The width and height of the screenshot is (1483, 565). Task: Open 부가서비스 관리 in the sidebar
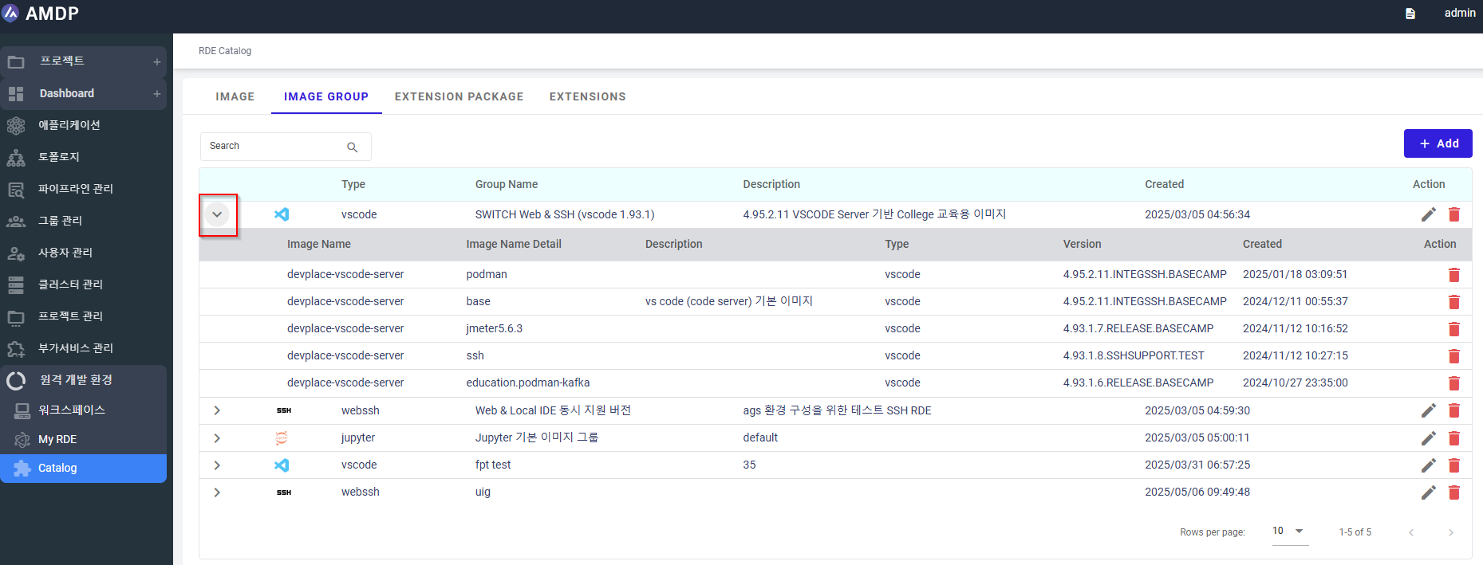[x=83, y=348]
